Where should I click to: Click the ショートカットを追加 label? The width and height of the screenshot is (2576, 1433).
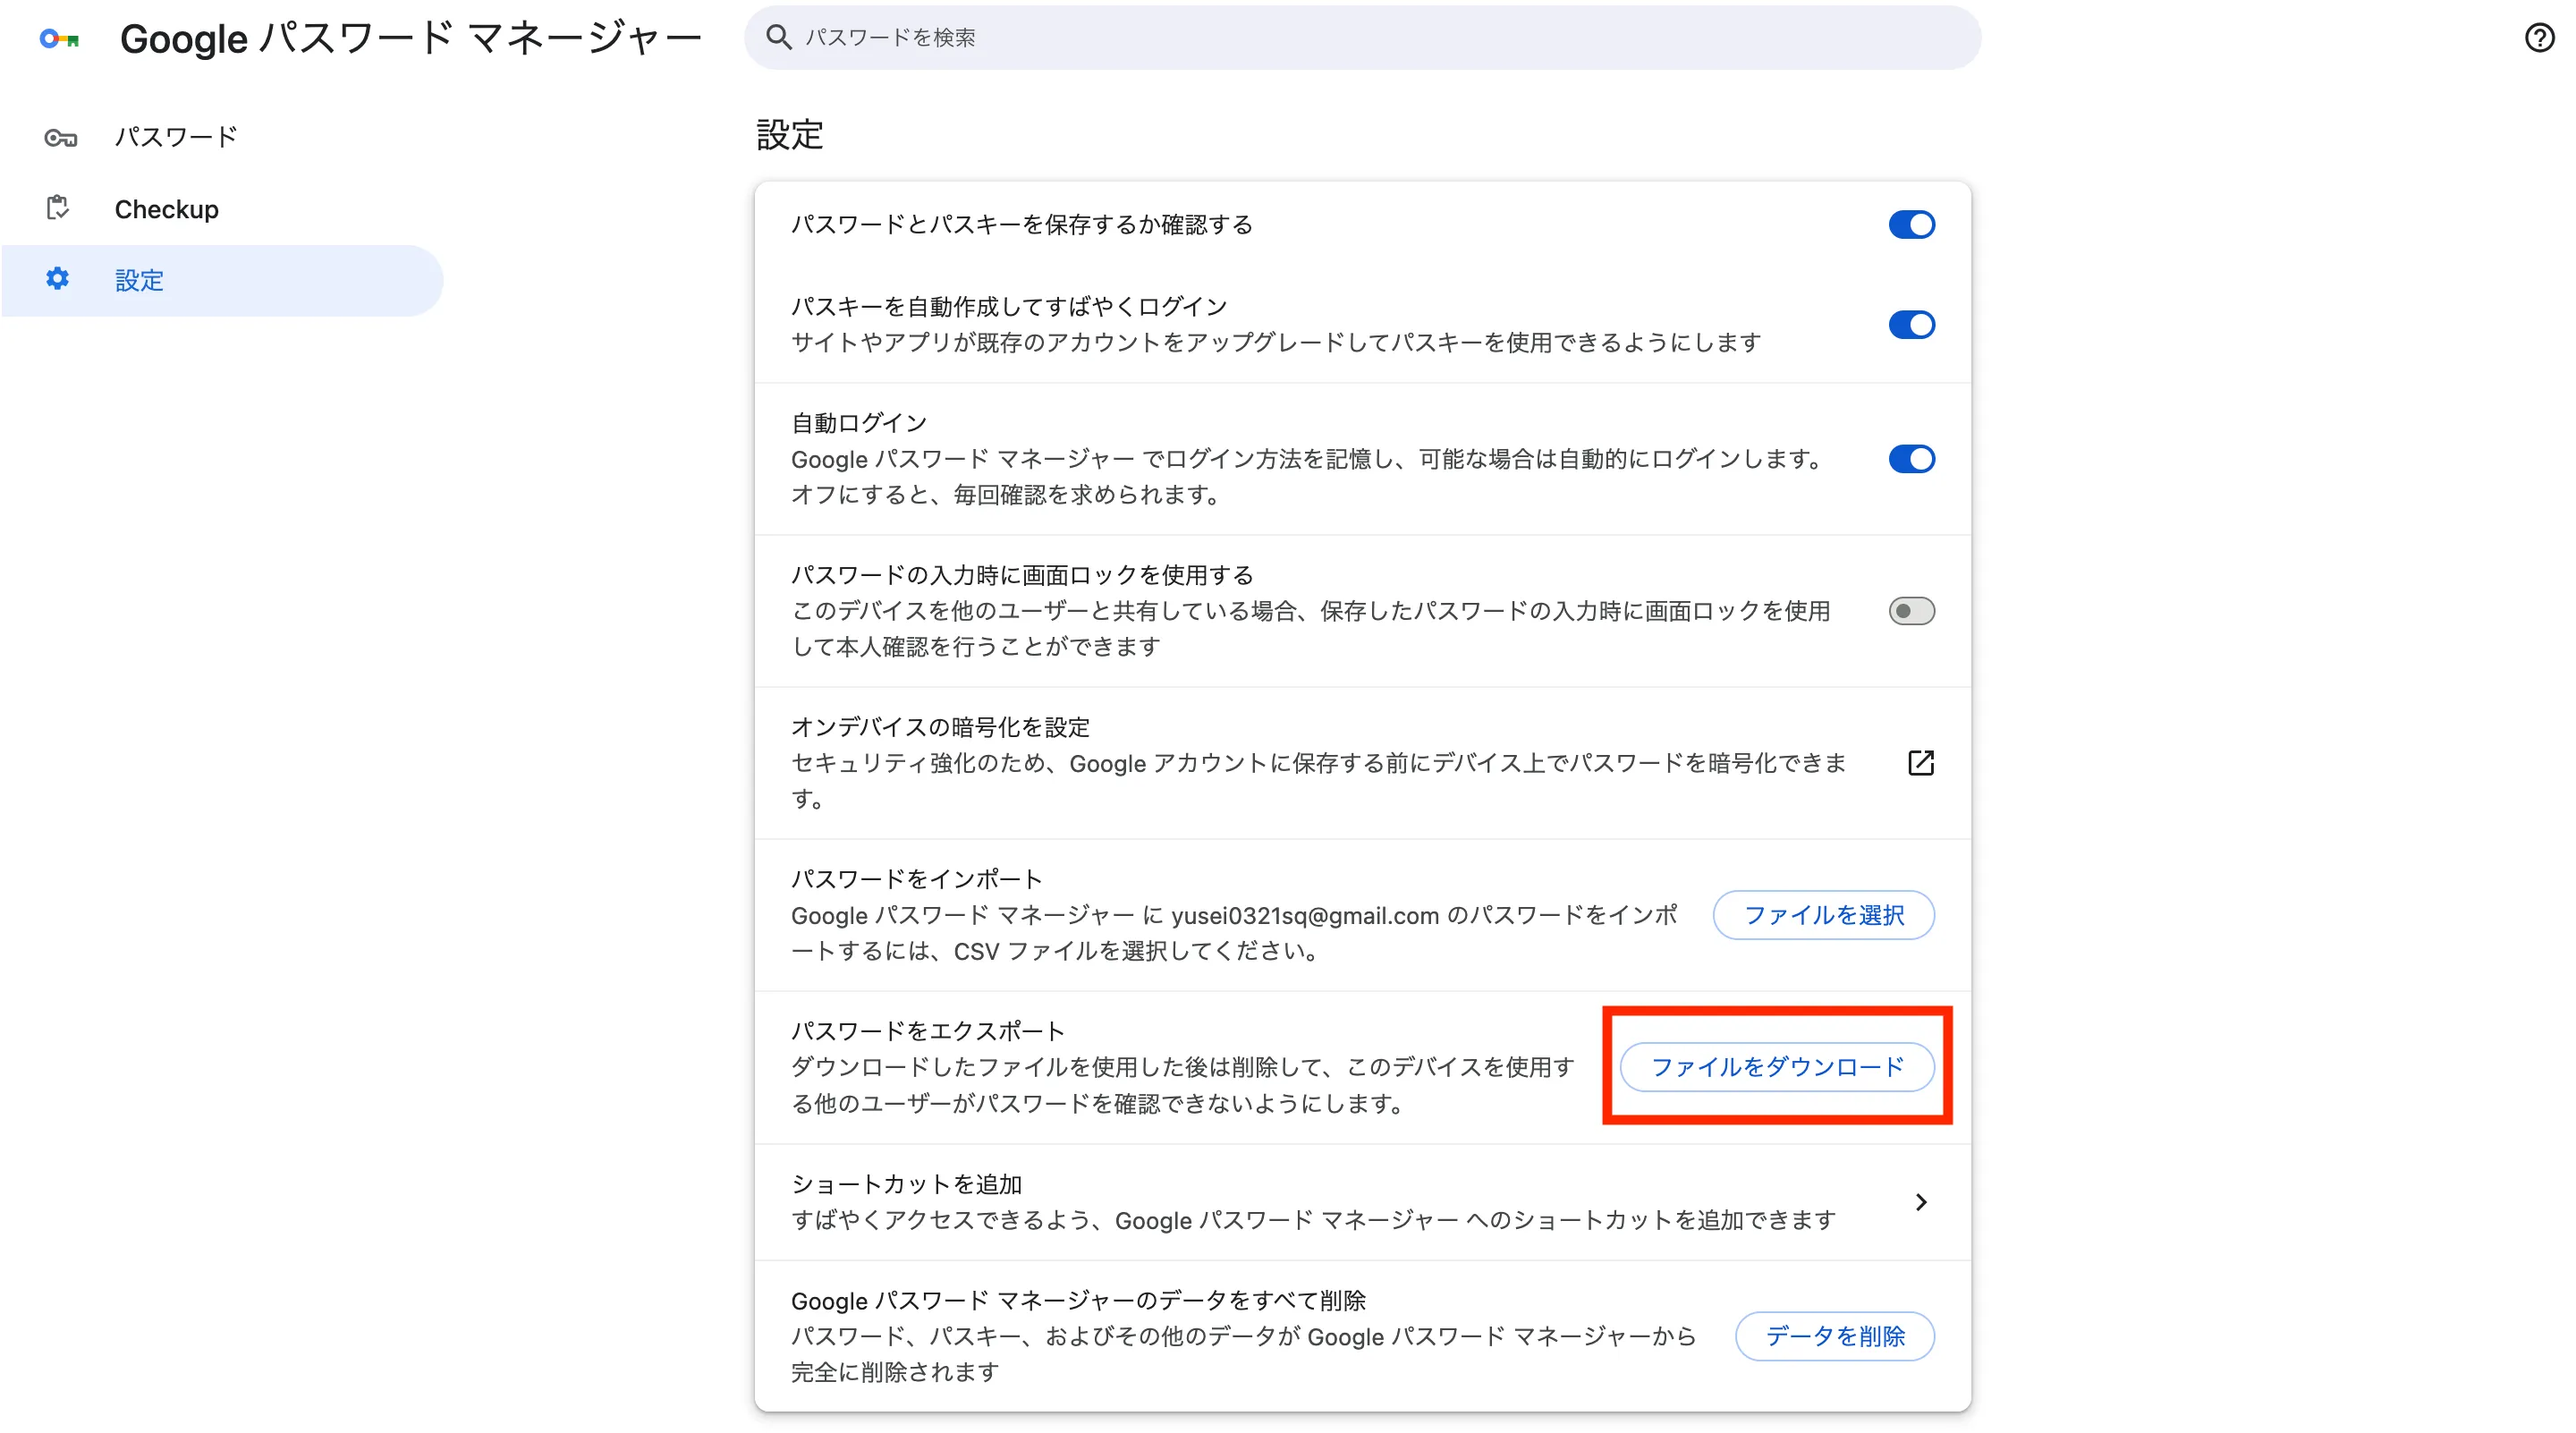point(906,1183)
